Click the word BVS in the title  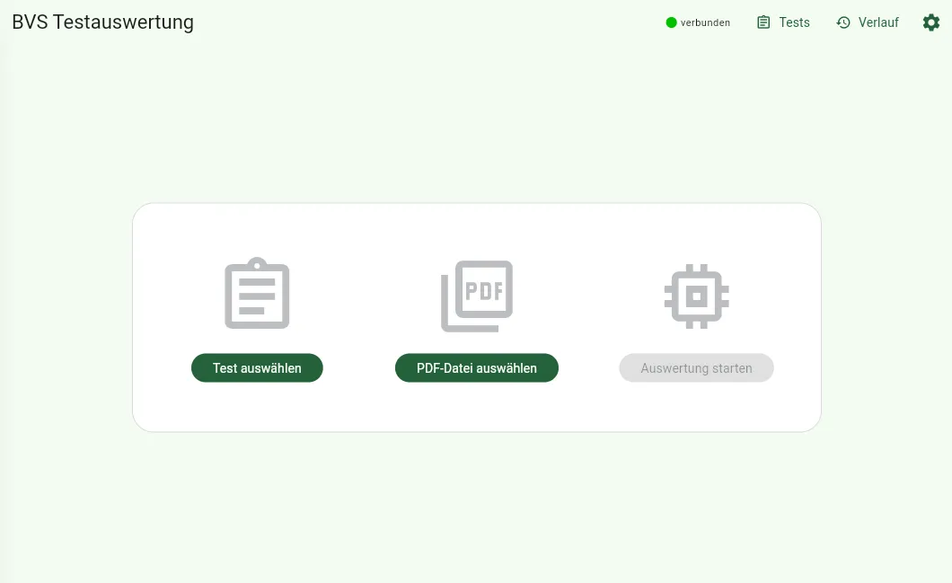[x=30, y=22]
